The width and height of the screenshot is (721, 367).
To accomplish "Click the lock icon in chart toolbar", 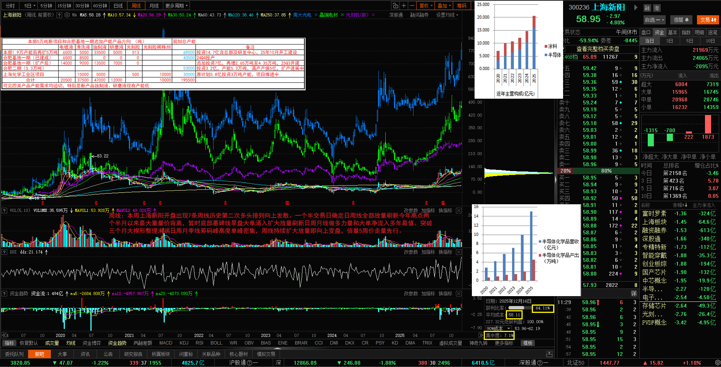I will tap(396, 6).
